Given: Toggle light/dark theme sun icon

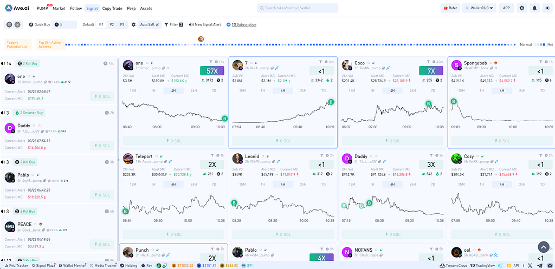Looking at the screenshot, I should 546,8.
